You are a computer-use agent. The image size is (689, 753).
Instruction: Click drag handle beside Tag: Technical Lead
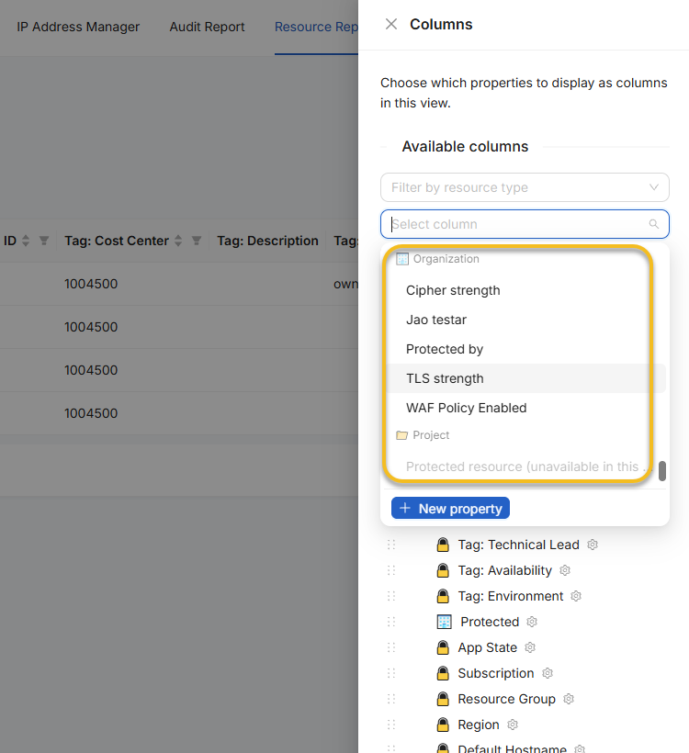pyautogui.click(x=391, y=545)
